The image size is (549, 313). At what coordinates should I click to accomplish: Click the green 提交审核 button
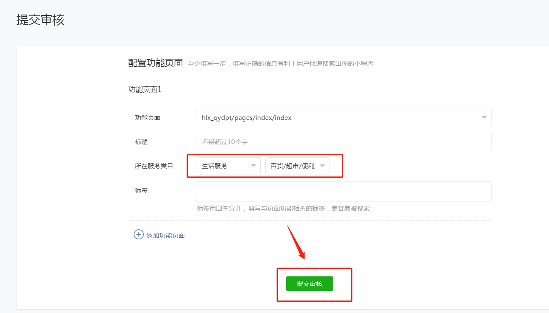click(x=309, y=283)
